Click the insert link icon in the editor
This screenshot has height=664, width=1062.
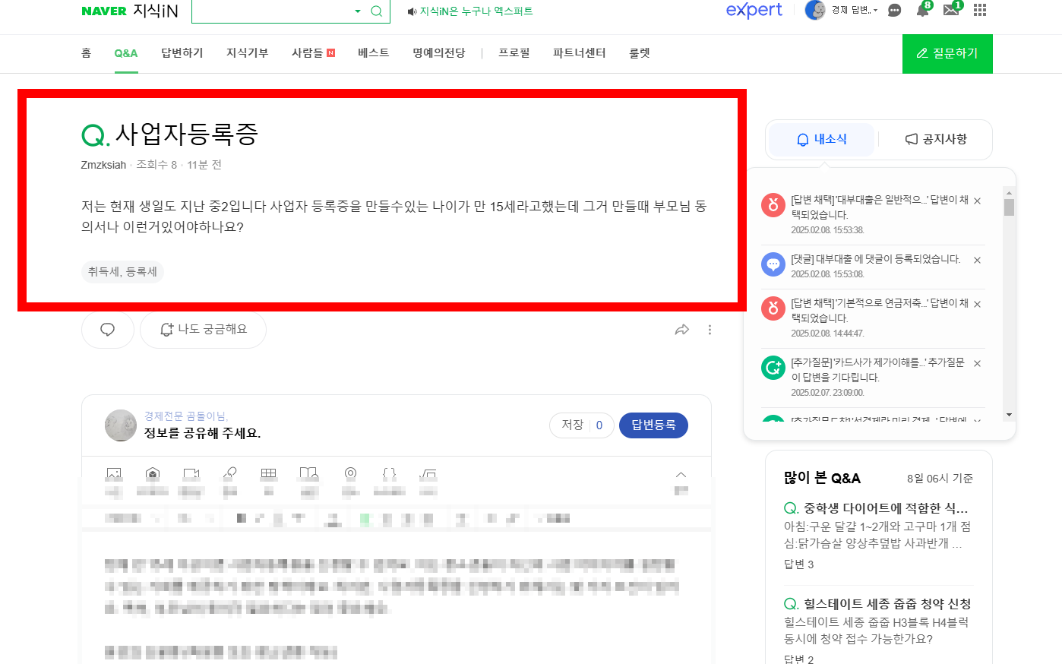[230, 474]
